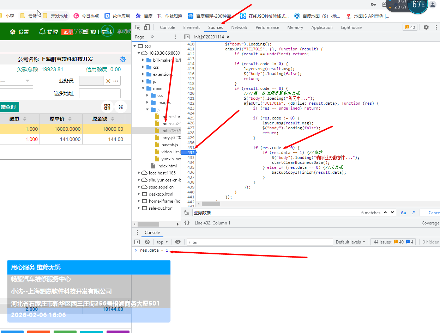Pretty-print code with the braces icon
This screenshot has height=333, width=440.
[187, 223]
